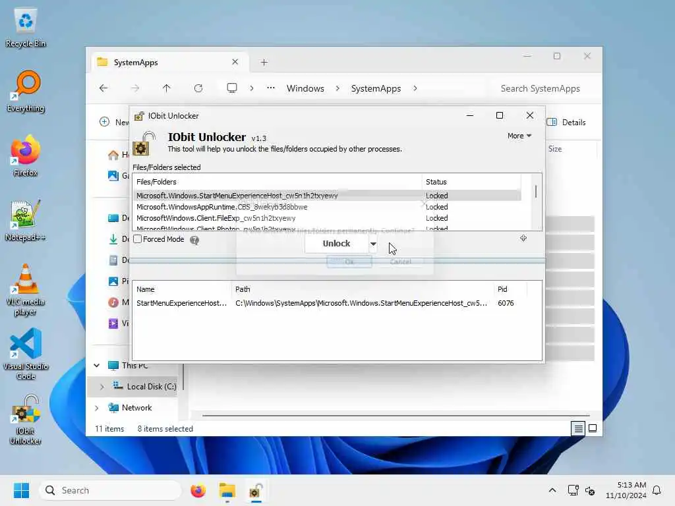The image size is (675, 506).
Task: Show hidden system tray icons chevron
Action: (552, 490)
